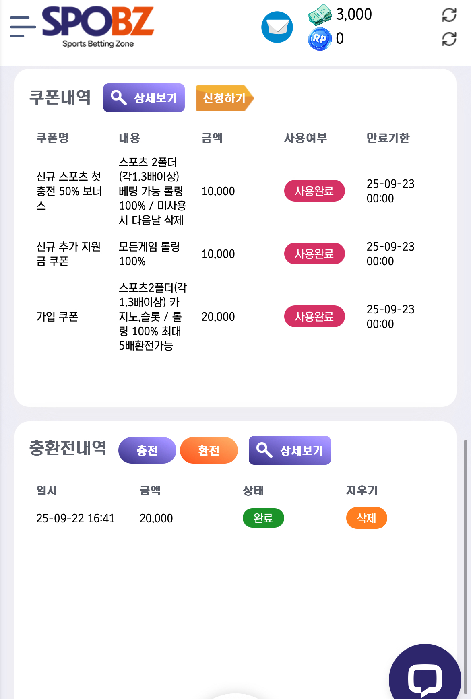
Task: Click 사용완료 badge for 첫충전 50% 보너스
Action: [x=314, y=191]
